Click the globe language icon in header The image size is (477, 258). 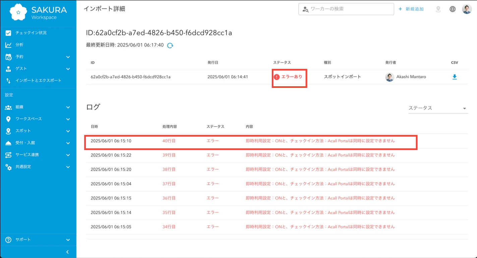pyautogui.click(x=453, y=9)
